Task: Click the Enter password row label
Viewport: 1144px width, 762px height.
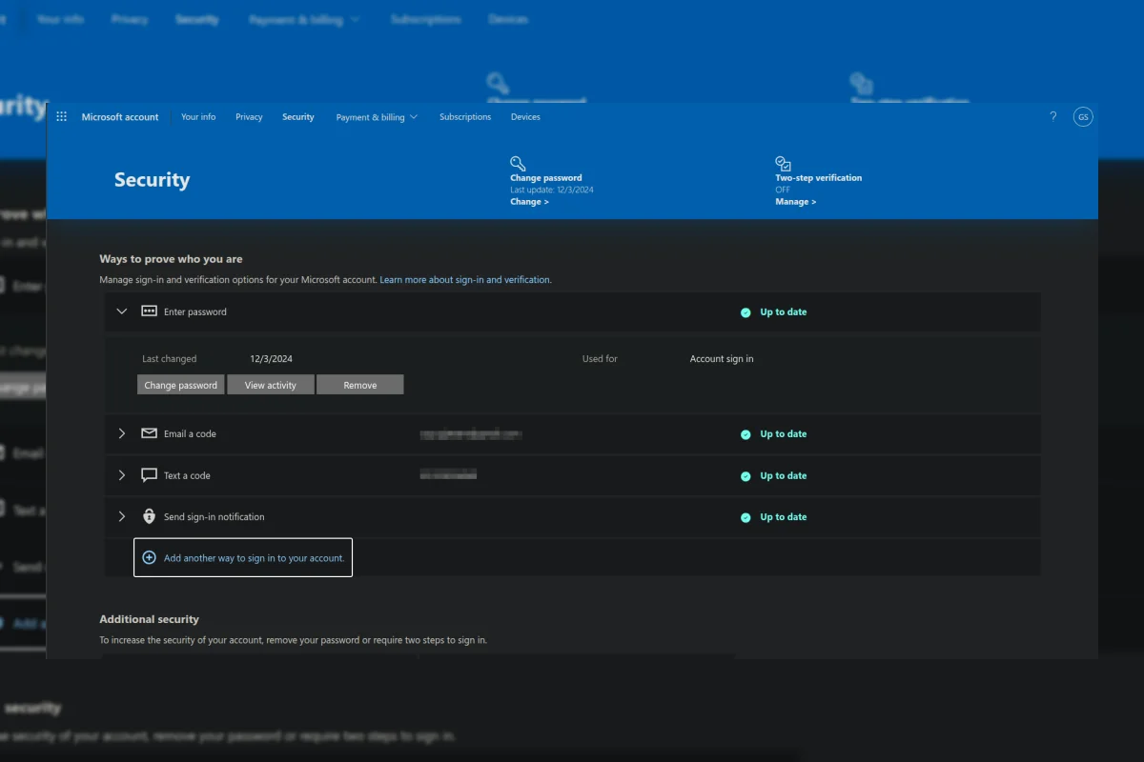Action: [195, 311]
